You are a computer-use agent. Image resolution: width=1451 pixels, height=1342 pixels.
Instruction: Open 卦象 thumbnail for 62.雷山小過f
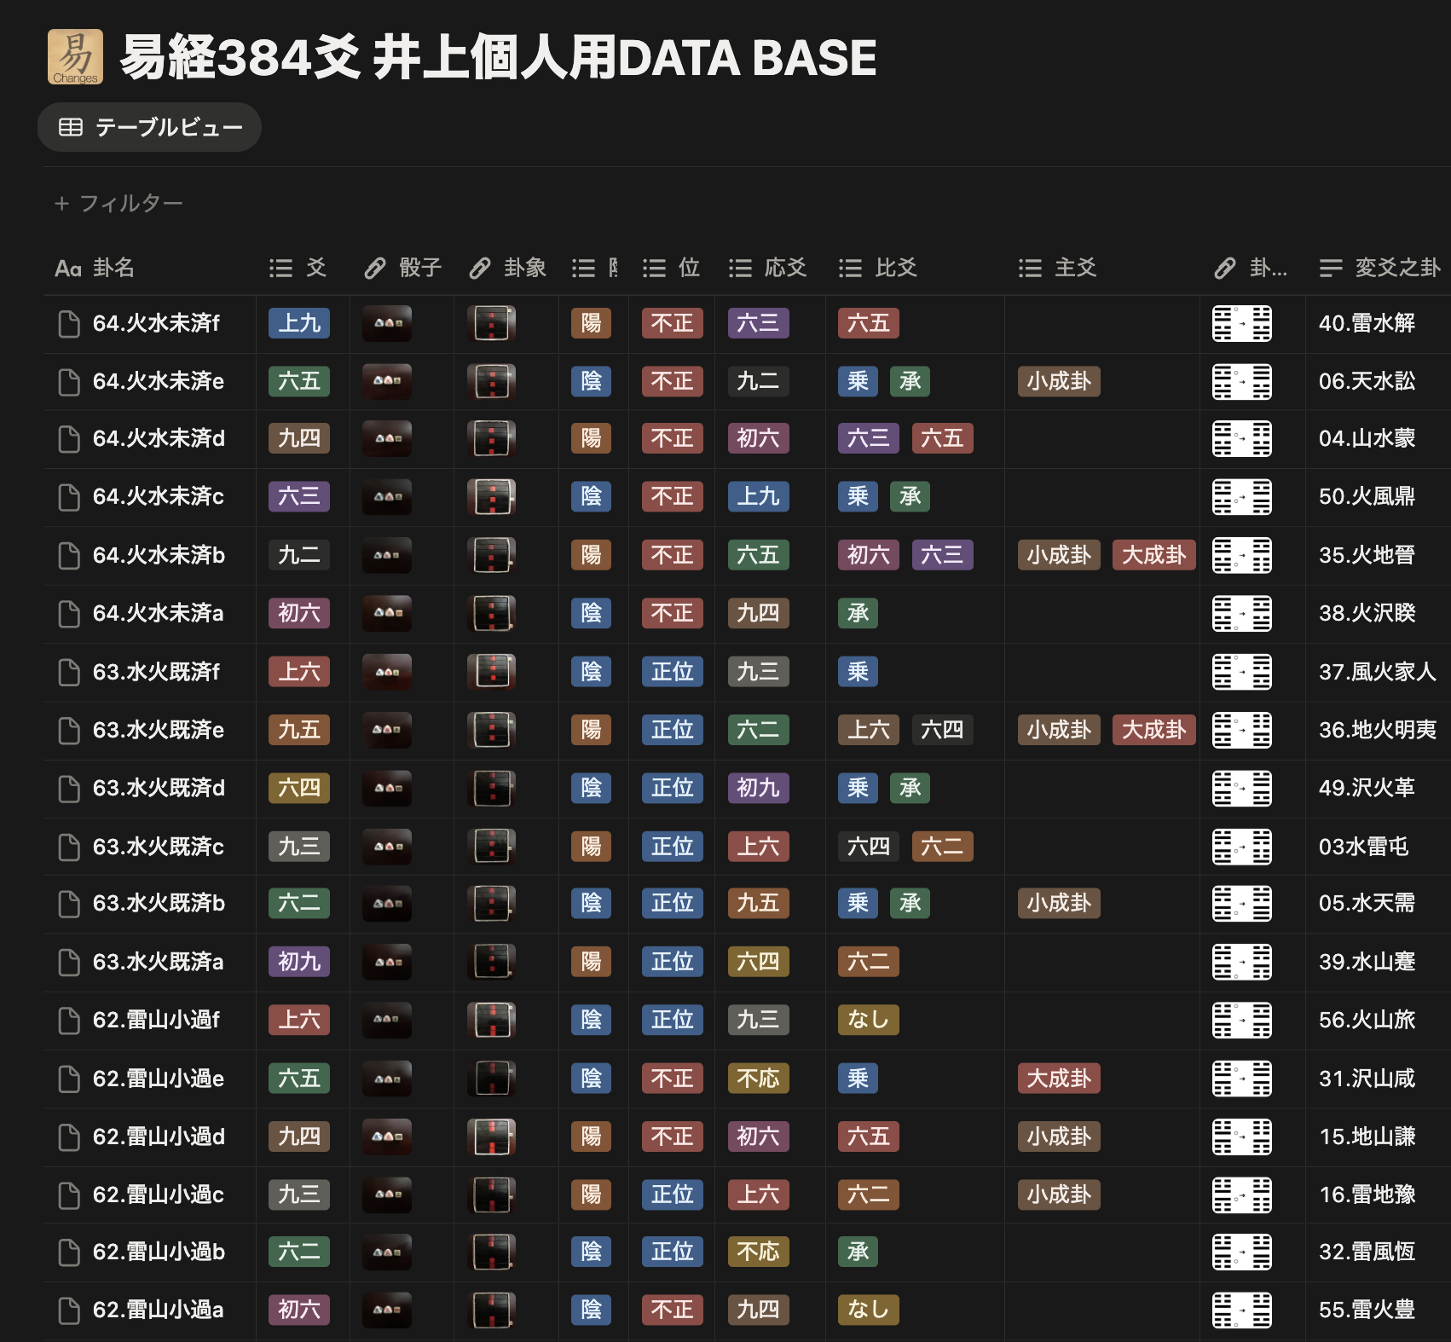coord(492,1020)
